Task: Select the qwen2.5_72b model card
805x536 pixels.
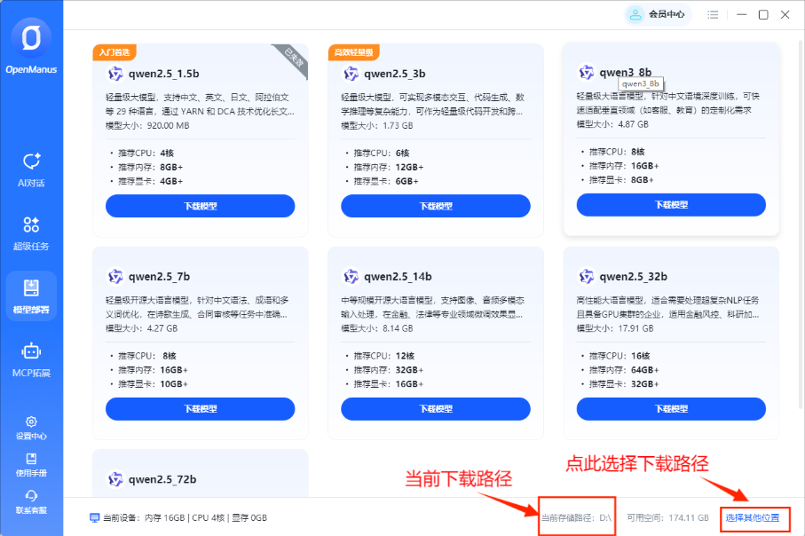Action: tap(200, 479)
